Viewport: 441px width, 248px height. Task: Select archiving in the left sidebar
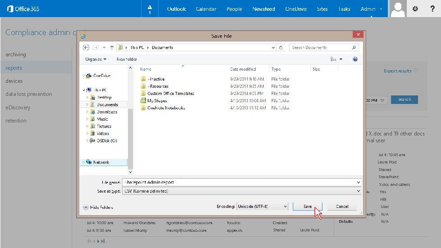coord(16,54)
